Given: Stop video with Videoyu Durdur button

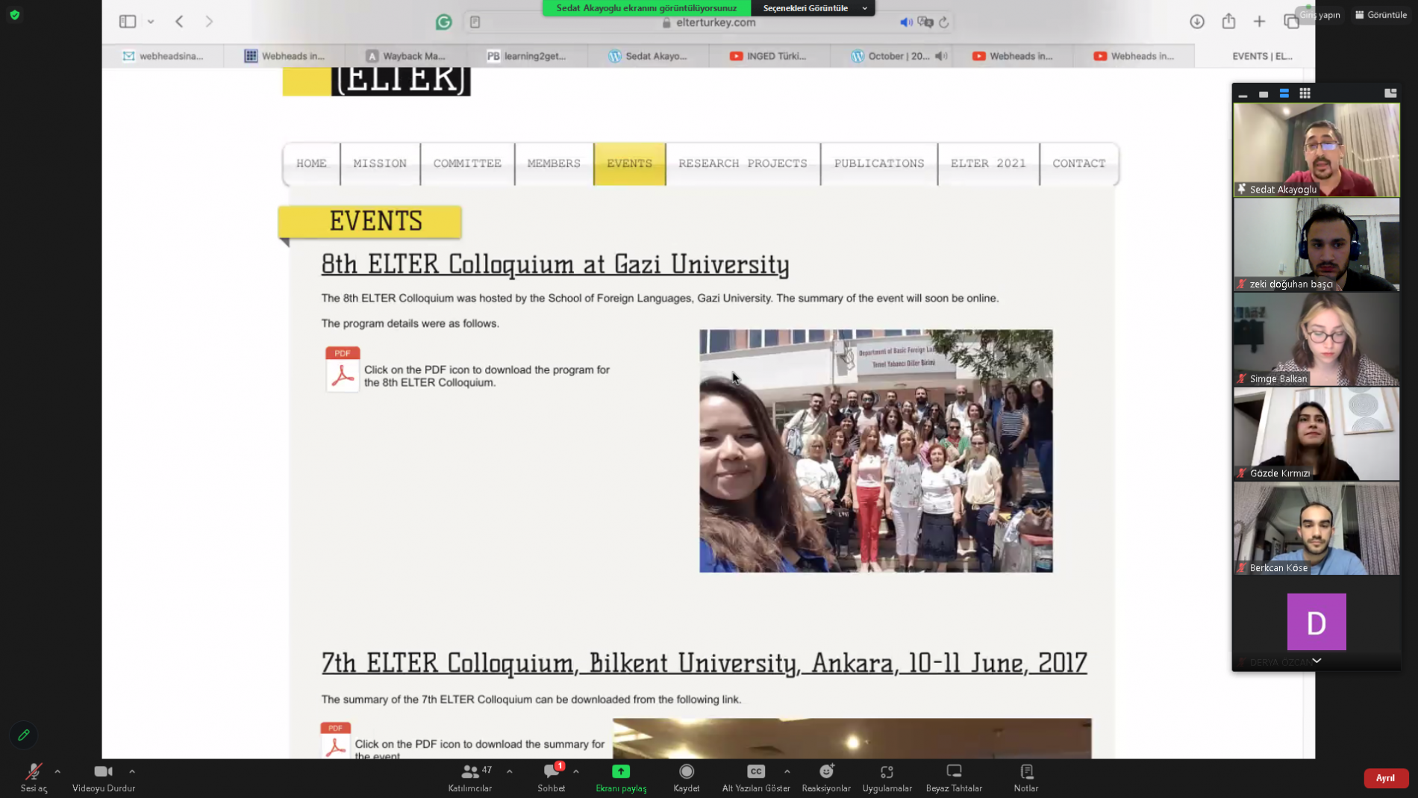Looking at the screenshot, I should click(104, 777).
